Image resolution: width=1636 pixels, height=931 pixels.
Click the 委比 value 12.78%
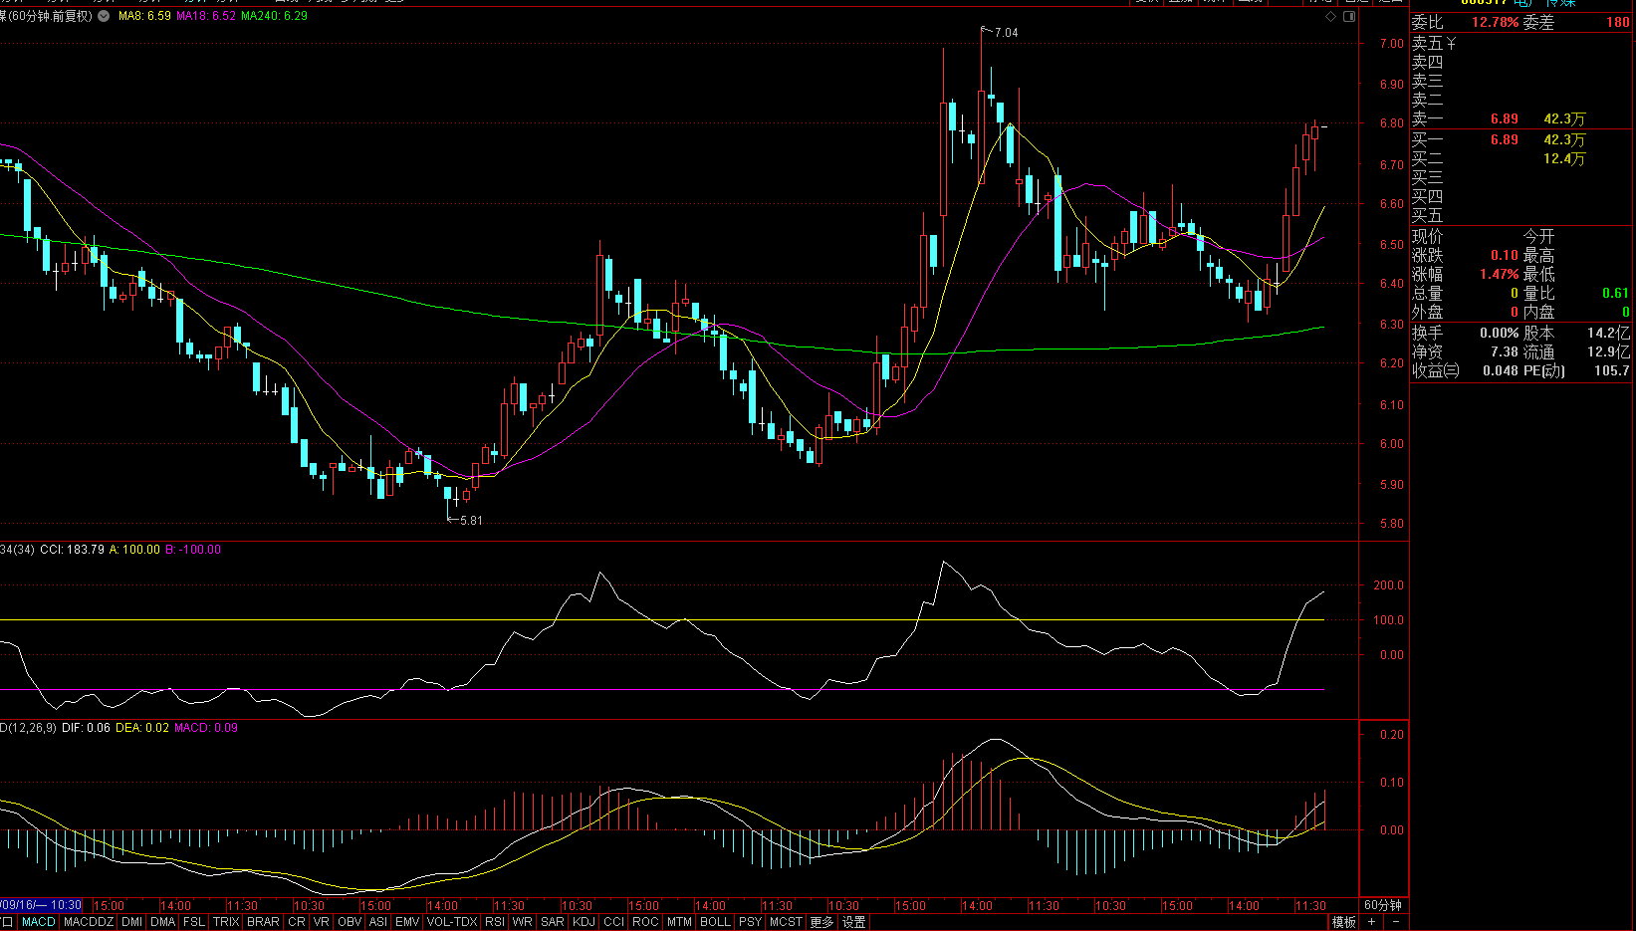click(x=1495, y=22)
